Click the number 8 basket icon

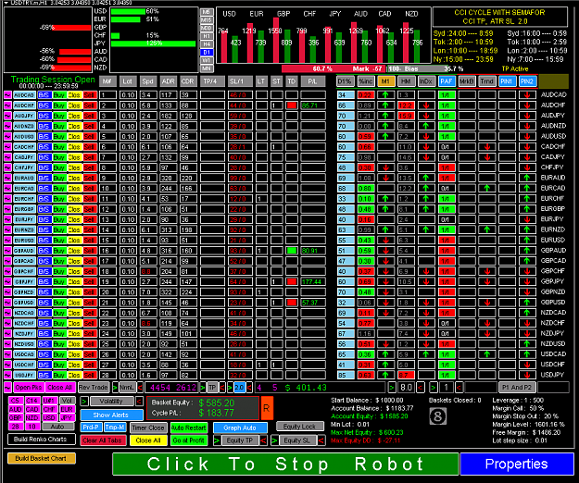[438, 416]
